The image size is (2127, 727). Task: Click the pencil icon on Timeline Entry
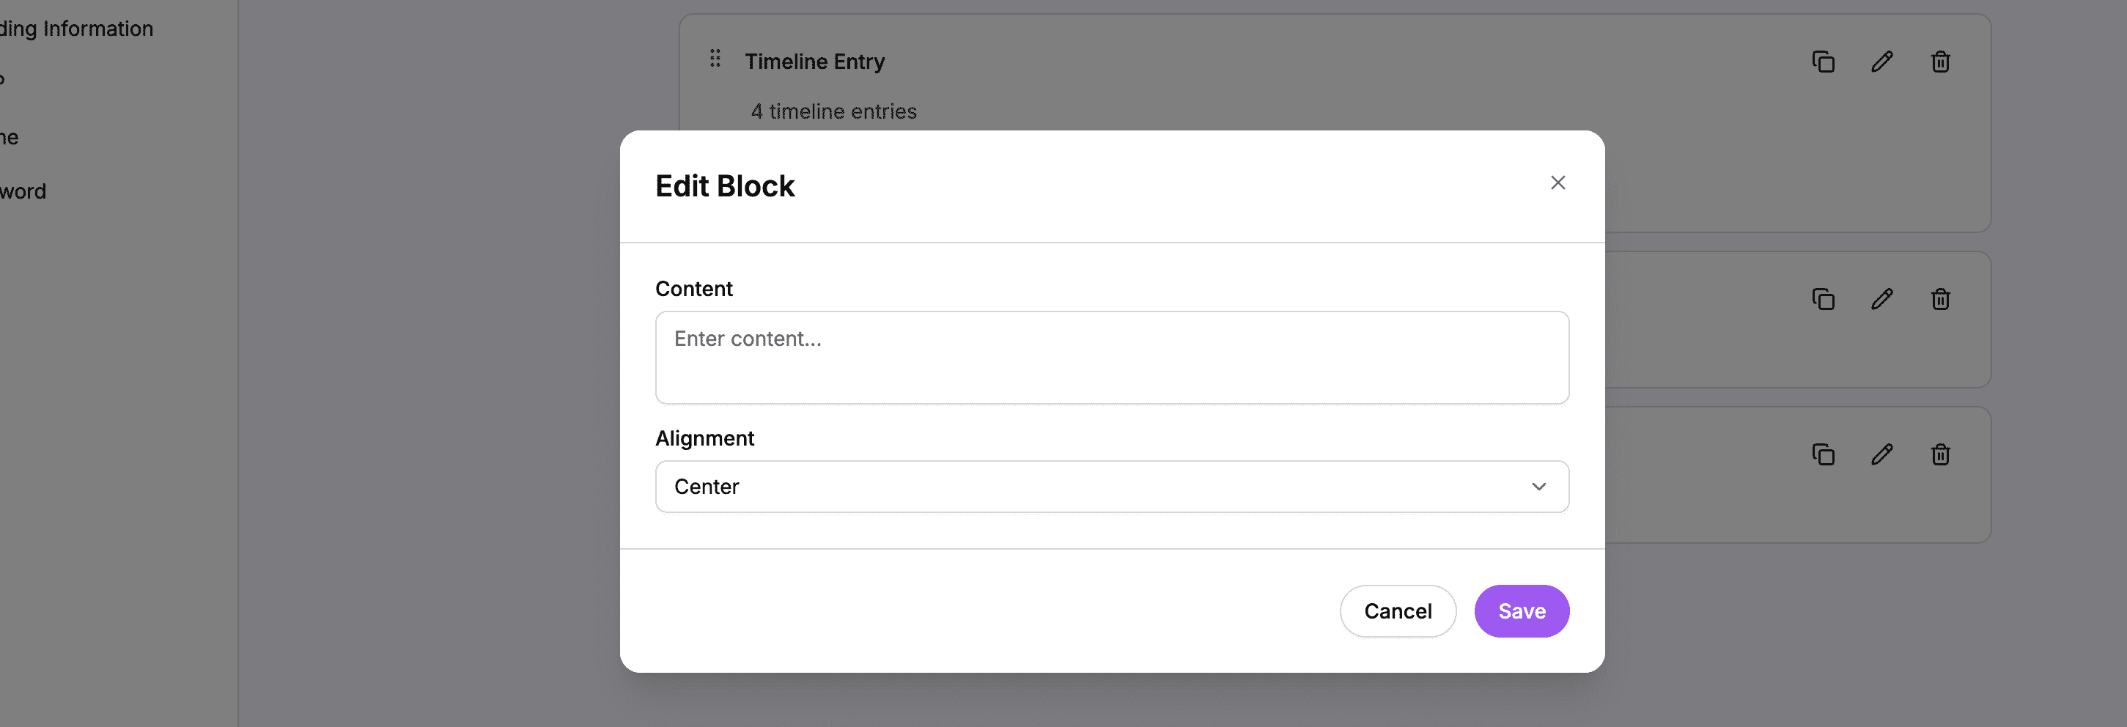click(x=1881, y=61)
